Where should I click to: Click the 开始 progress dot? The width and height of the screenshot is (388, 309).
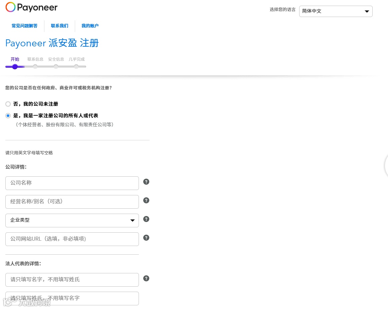pyautogui.click(x=15, y=67)
